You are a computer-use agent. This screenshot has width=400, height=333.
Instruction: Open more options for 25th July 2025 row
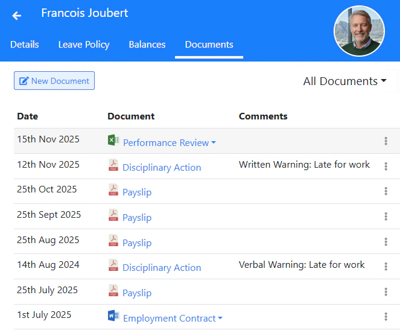pyautogui.click(x=386, y=291)
